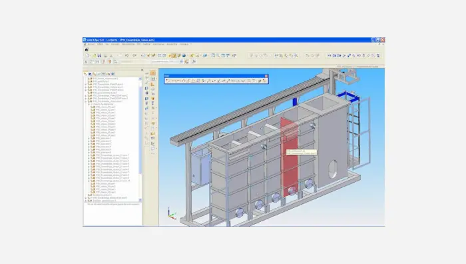Click the assembly tree scroll down arrow
The width and height of the screenshot is (466, 264).
[x=140, y=200]
